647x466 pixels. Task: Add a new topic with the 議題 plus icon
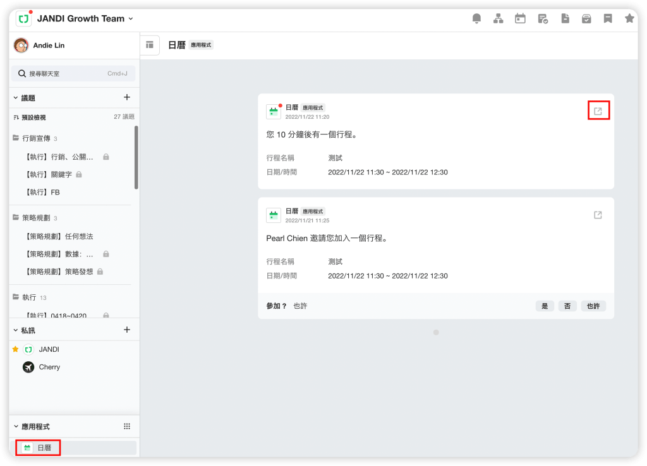(126, 97)
